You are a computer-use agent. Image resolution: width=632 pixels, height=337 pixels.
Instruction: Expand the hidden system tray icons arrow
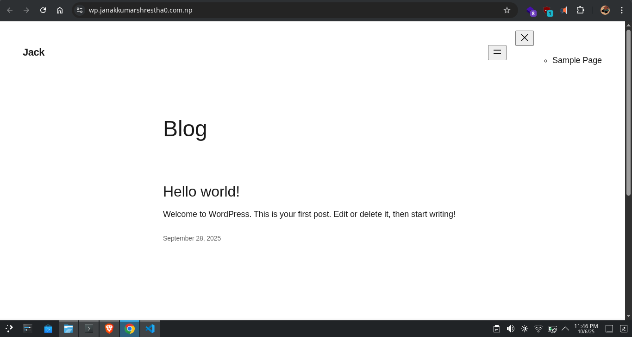pos(565,329)
